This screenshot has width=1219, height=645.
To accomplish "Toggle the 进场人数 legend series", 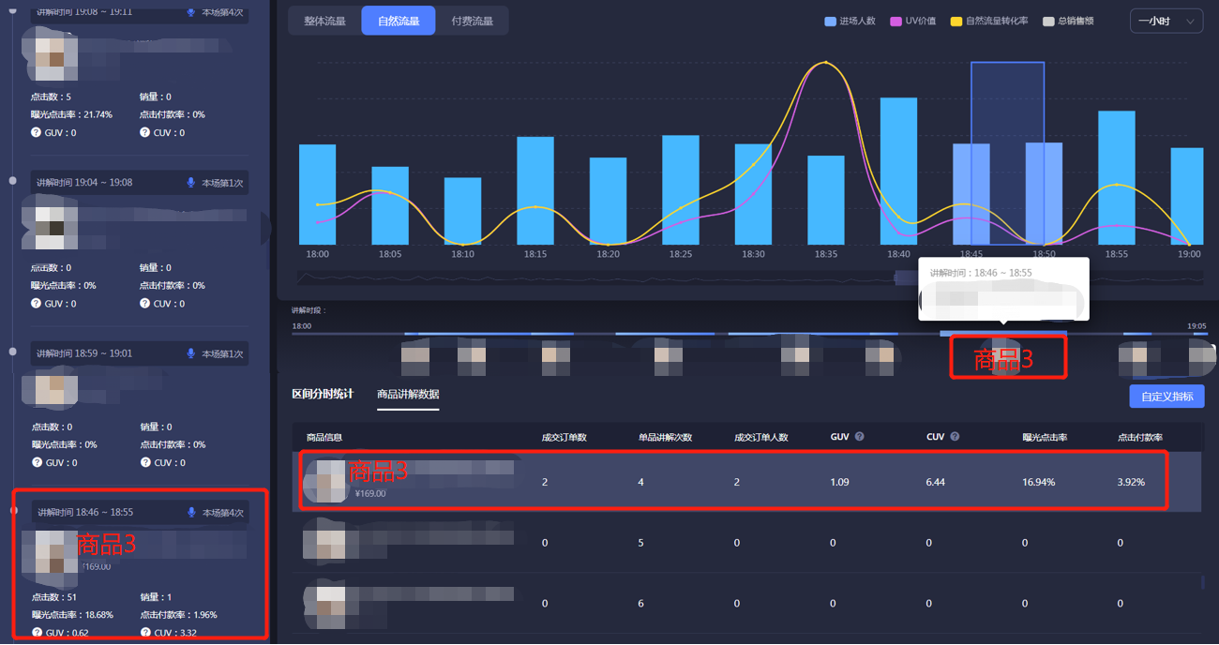I will (850, 21).
